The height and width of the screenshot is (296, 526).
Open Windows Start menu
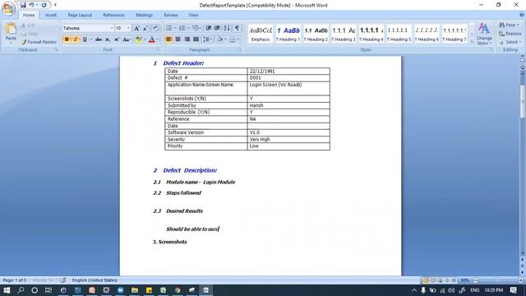[x=7, y=290]
